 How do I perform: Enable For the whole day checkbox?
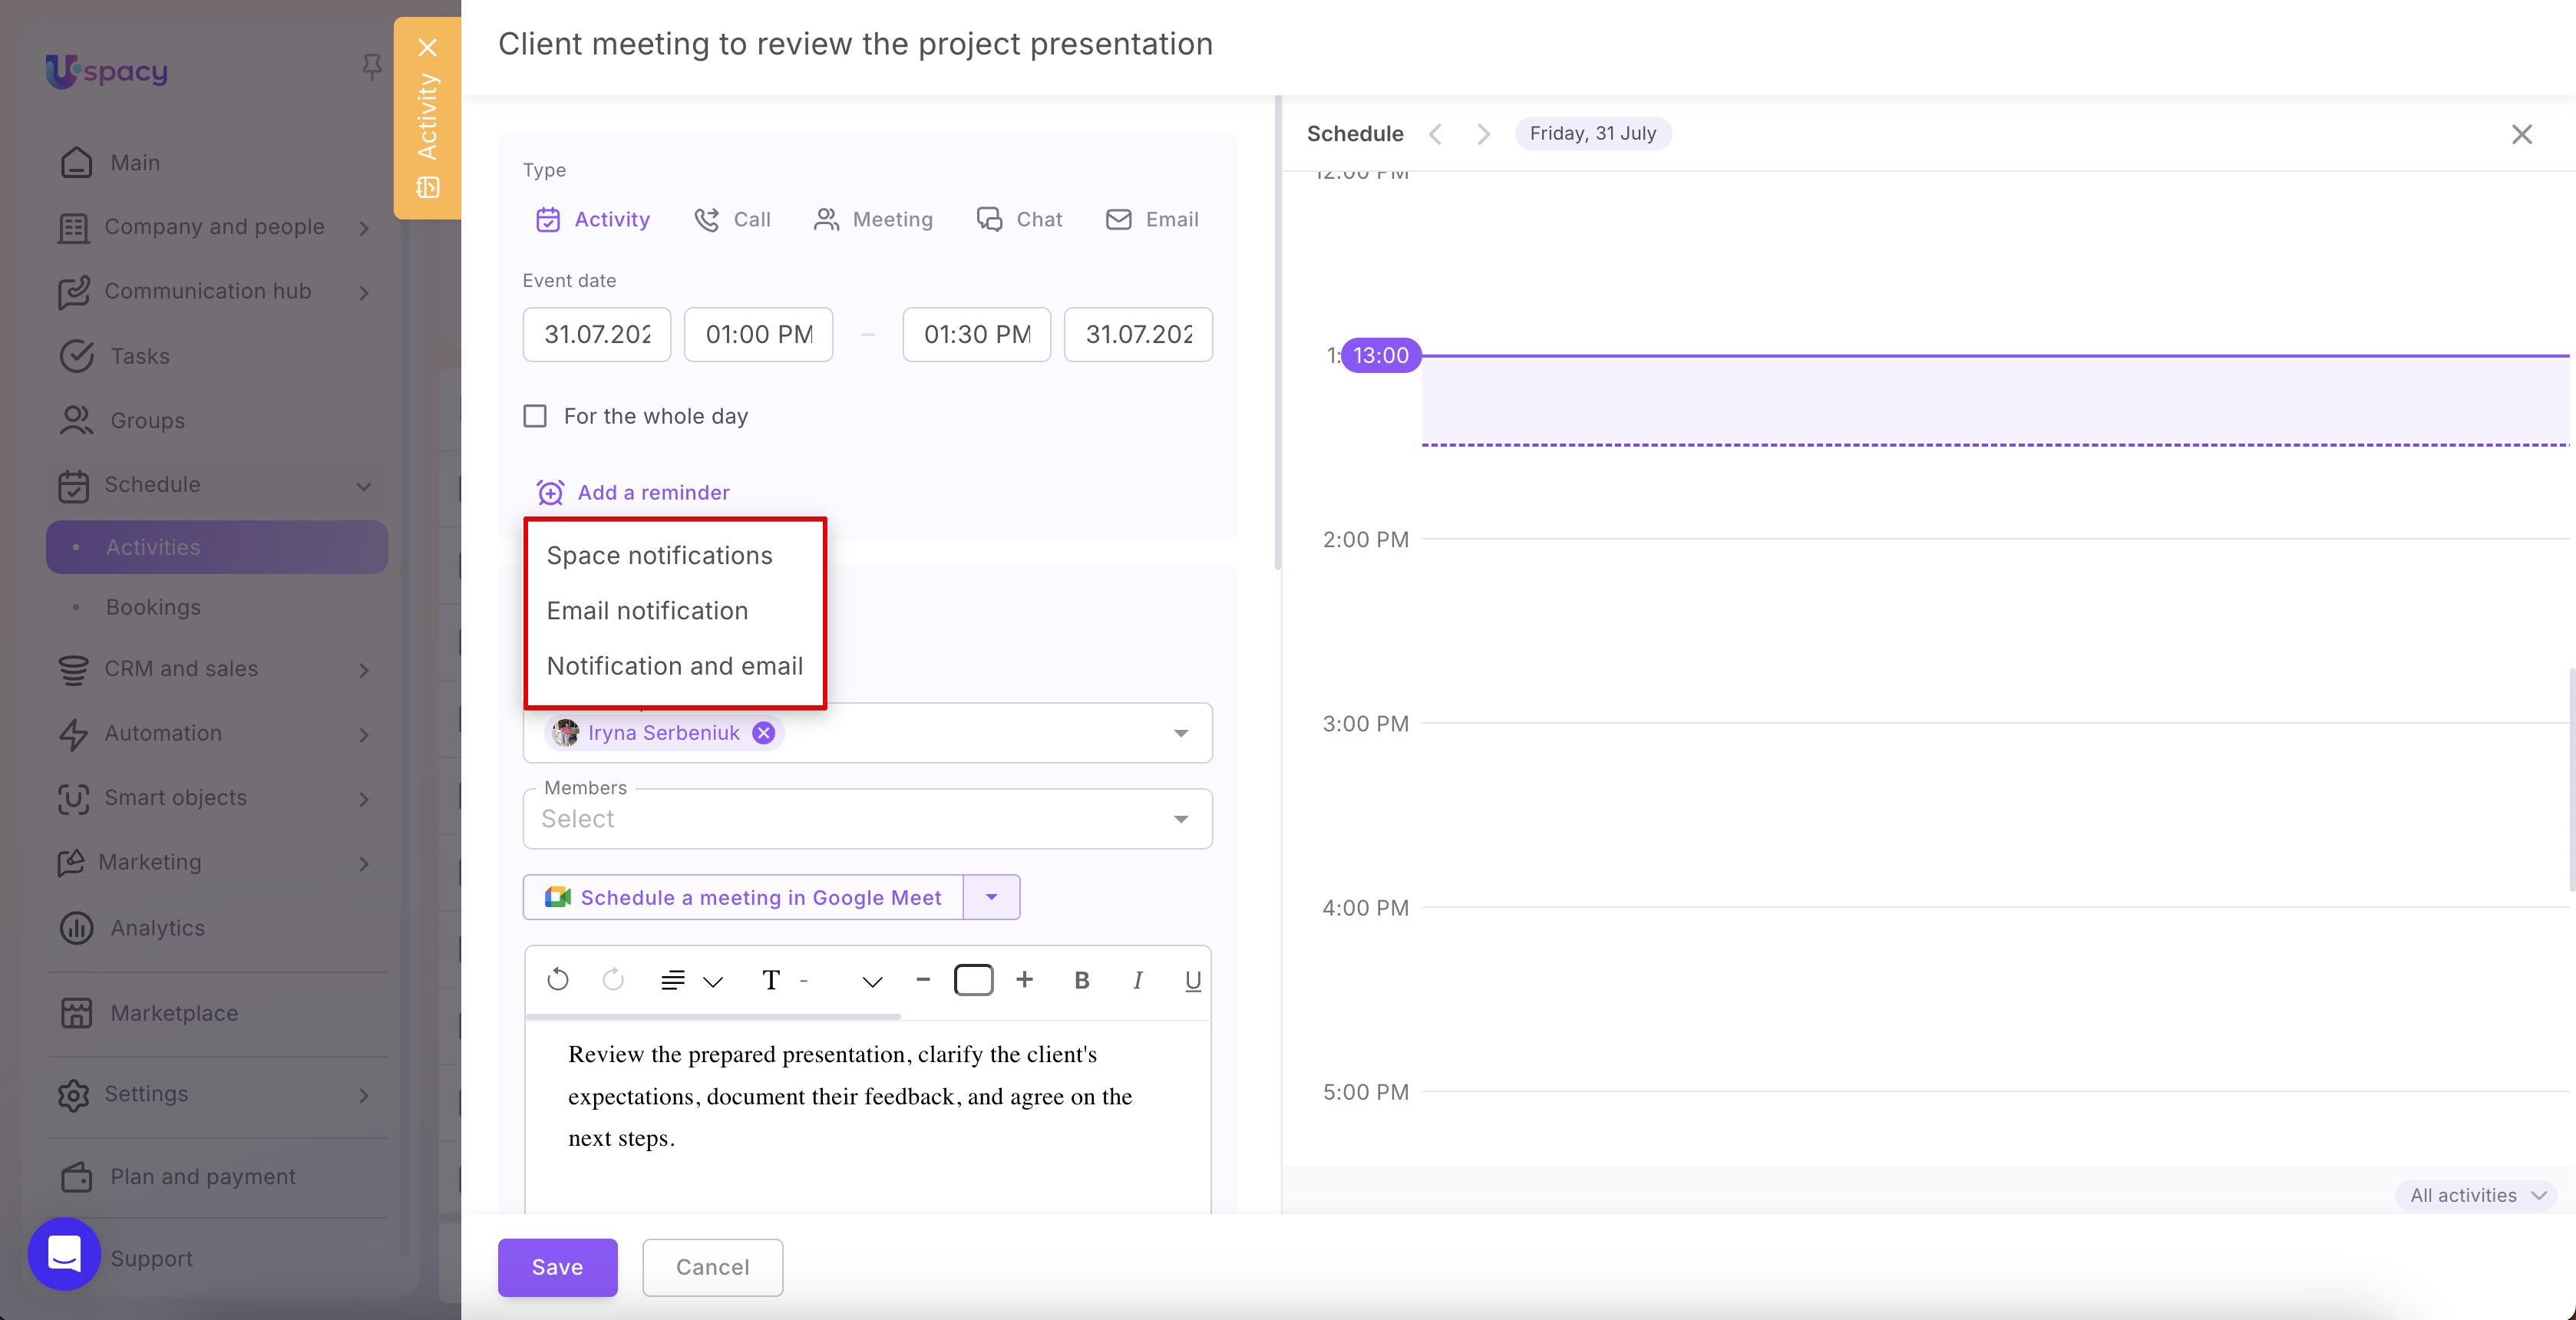(x=535, y=416)
